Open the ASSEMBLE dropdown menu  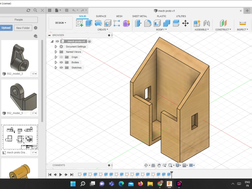(x=202, y=29)
